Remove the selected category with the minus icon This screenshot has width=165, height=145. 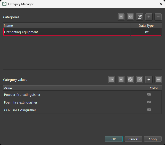[158, 17]
